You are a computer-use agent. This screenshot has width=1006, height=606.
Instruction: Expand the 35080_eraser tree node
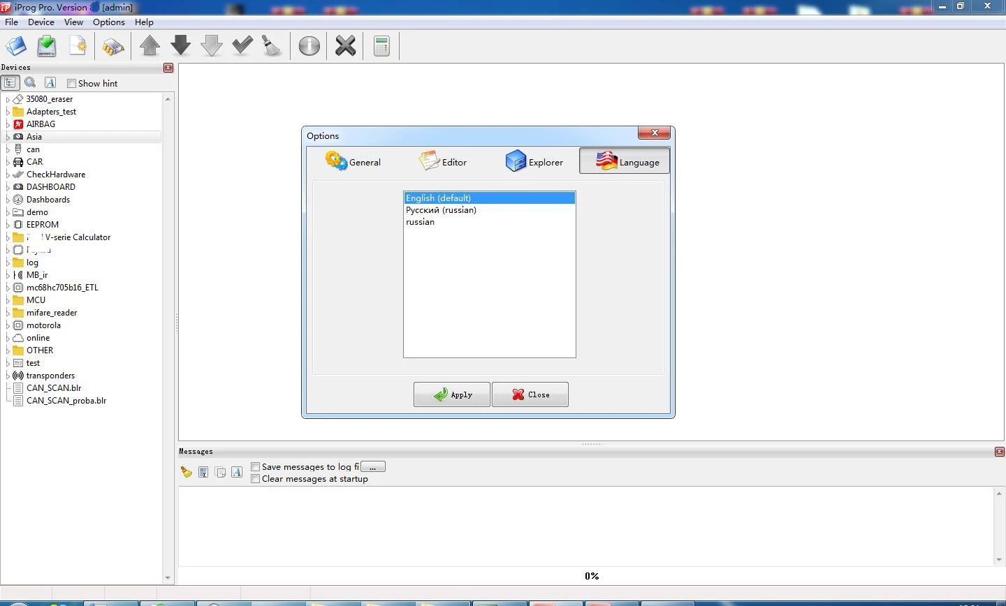click(8, 99)
